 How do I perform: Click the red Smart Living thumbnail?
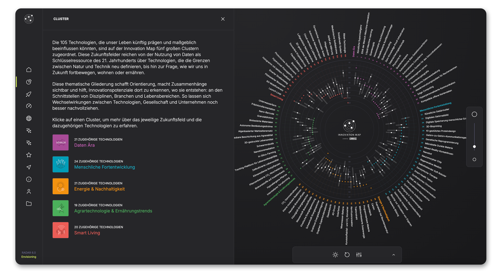click(x=61, y=230)
